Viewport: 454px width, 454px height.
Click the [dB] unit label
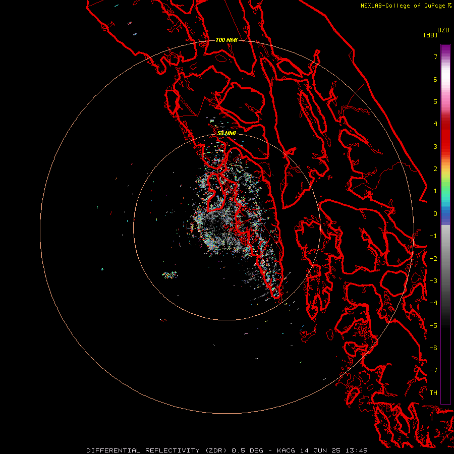431,35
